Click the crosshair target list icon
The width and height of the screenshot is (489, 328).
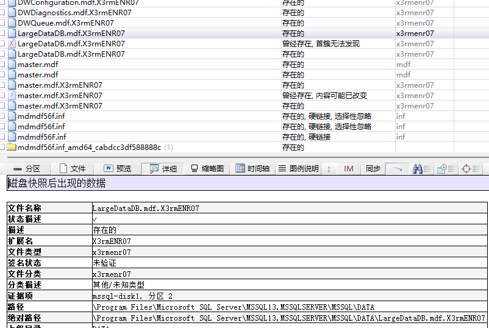coord(471,169)
